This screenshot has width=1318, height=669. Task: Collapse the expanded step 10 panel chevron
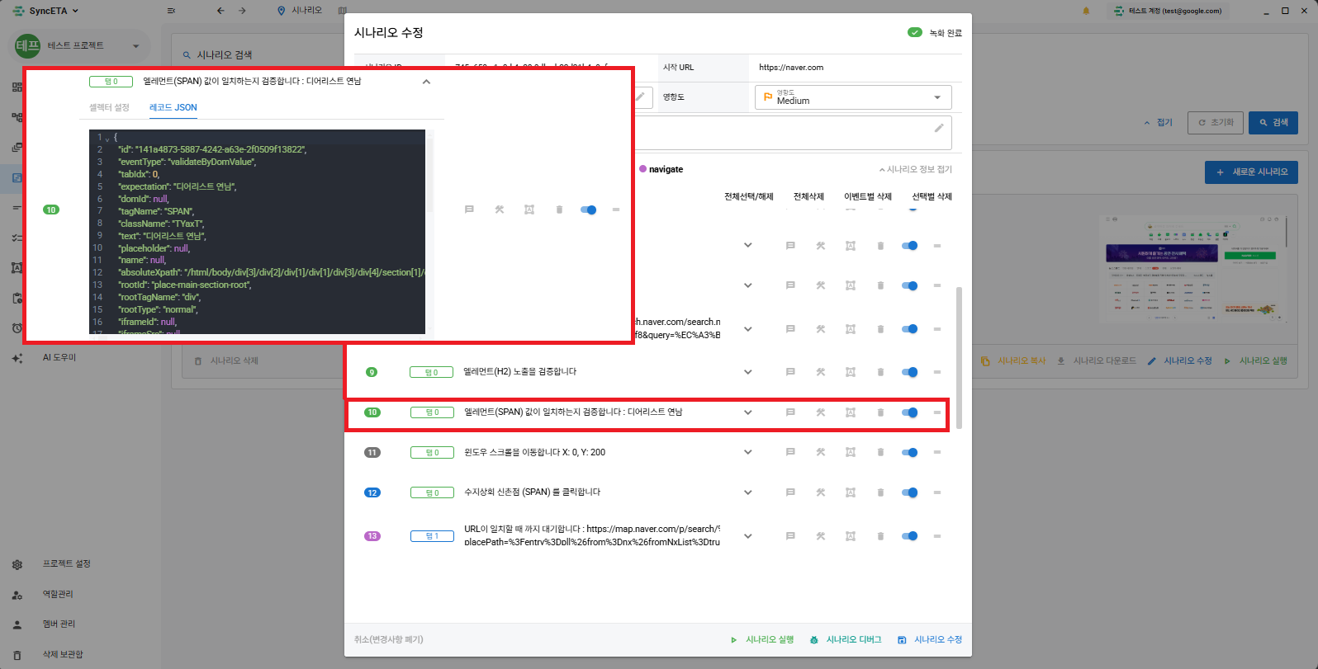point(426,82)
